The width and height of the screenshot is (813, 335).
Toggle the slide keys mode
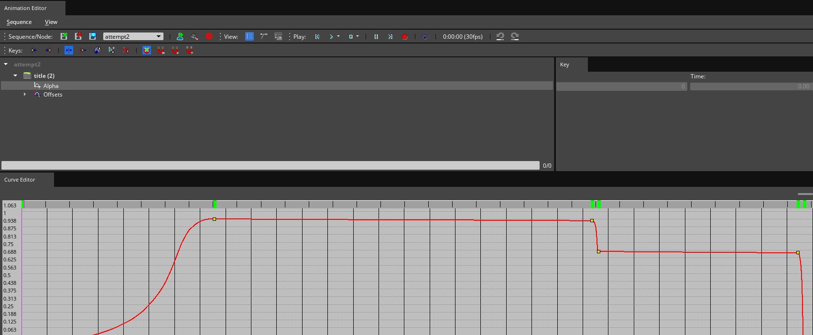83,50
